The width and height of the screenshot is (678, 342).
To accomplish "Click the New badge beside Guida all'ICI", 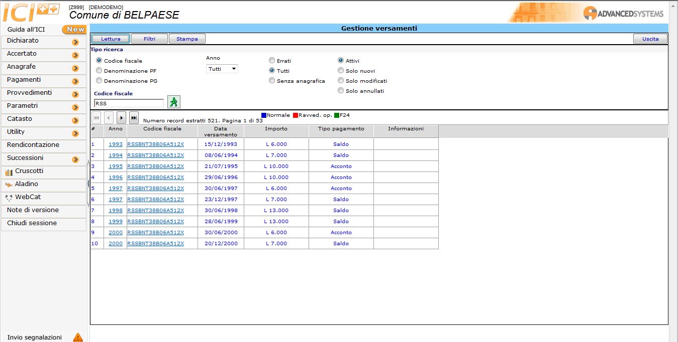I will click(73, 30).
